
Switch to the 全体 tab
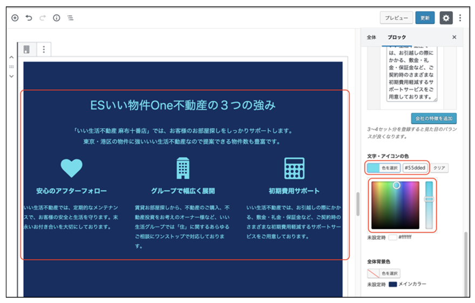click(371, 37)
